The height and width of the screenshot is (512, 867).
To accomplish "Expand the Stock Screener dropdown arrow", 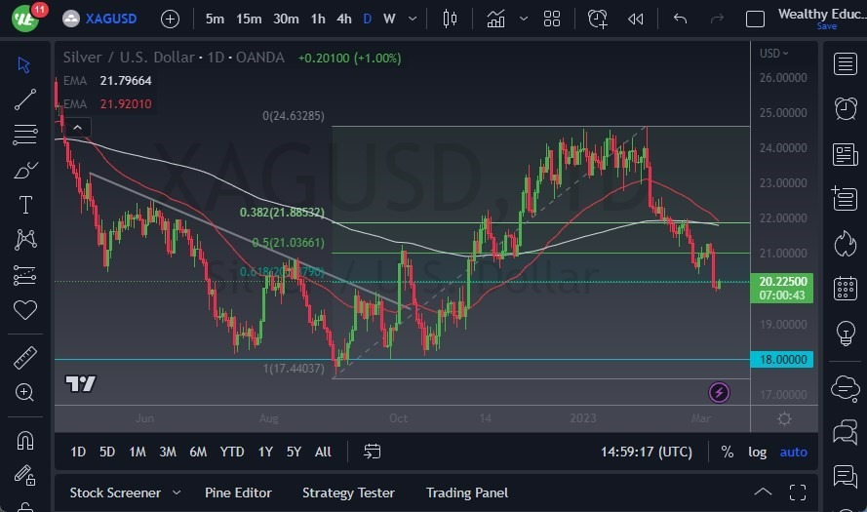I will (177, 492).
